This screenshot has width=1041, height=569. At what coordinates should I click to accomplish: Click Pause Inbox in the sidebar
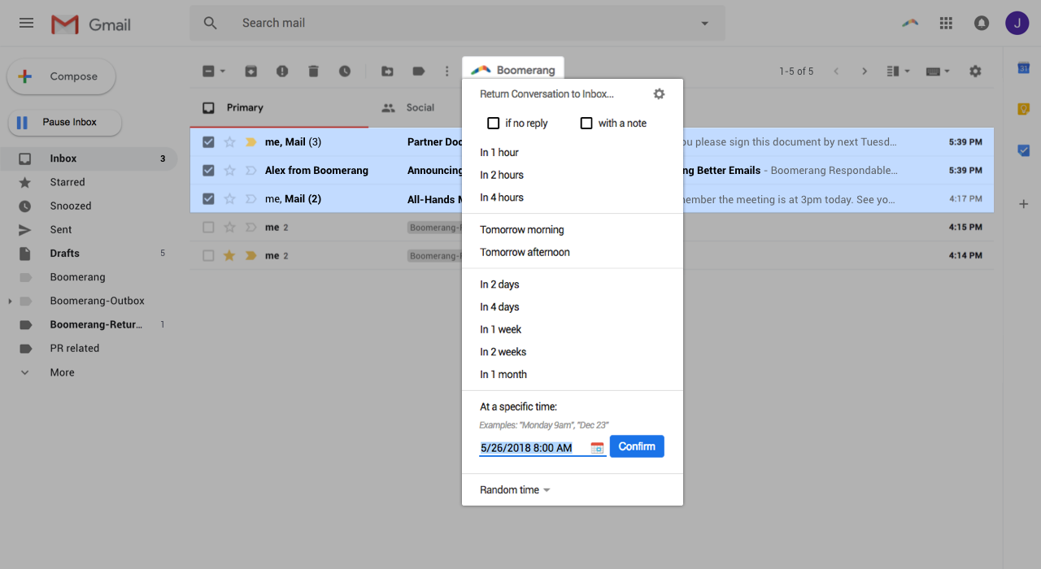pyautogui.click(x=64, y=122)
